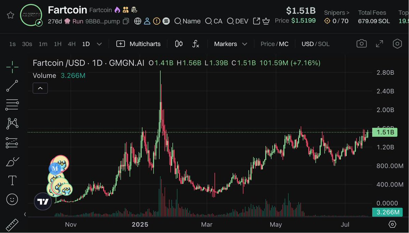The image size is (409, 233).
Task: Search by Name
Action: pyautogui.click(x=188, y=21)
